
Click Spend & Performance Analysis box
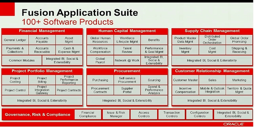point(154,90)
